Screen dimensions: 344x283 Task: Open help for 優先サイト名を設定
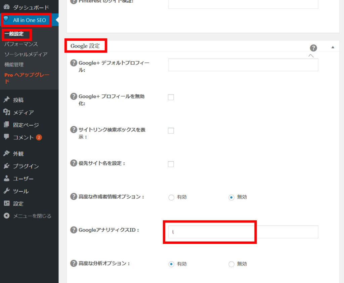(74, 163)
